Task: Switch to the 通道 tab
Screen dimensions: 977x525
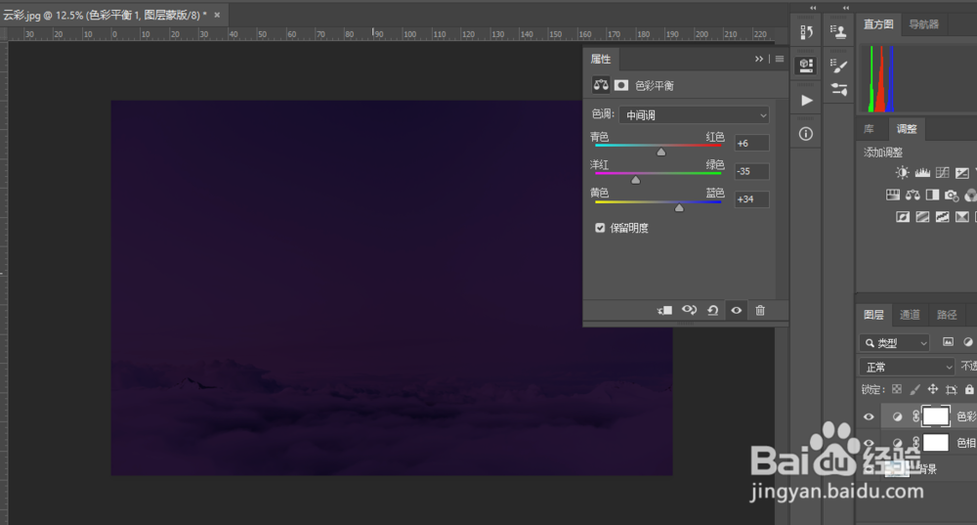Action: click(910, 315)
